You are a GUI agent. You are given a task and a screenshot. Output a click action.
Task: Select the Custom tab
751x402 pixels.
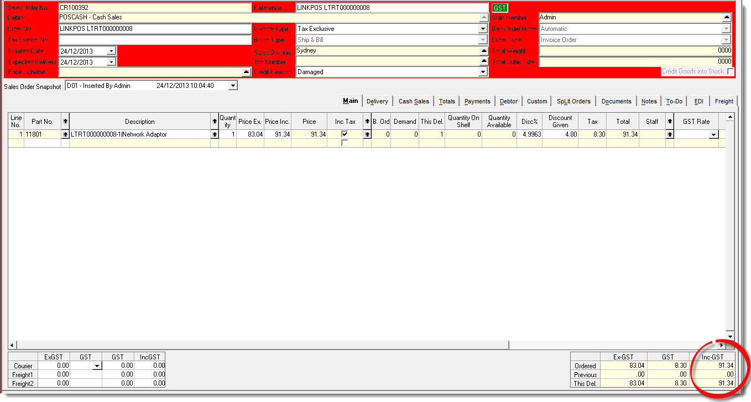pyautogui.click(x=537, y=101)
